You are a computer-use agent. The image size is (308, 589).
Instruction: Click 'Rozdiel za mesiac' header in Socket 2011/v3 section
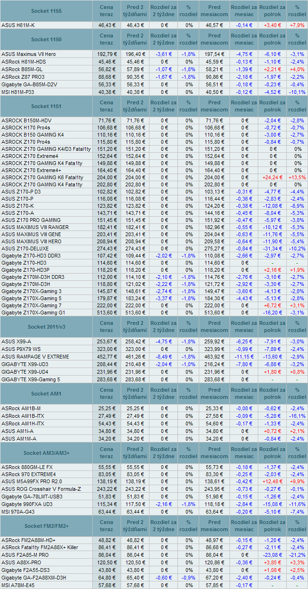245,327
